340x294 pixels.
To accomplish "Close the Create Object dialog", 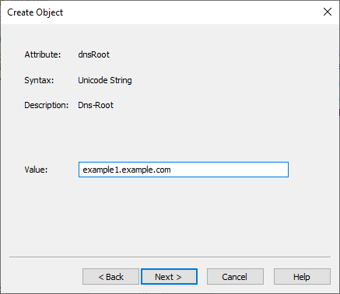I will coord(328,12).
